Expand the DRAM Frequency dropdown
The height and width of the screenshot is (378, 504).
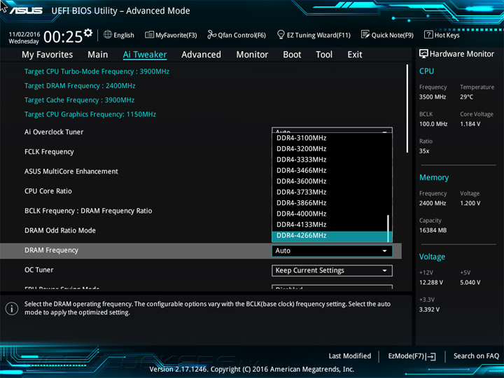pos(332,251)
